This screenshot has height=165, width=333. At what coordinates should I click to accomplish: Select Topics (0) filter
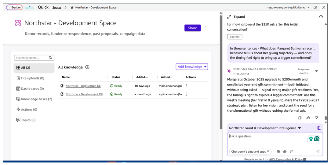pyautogui.click(x=26, y=120)
